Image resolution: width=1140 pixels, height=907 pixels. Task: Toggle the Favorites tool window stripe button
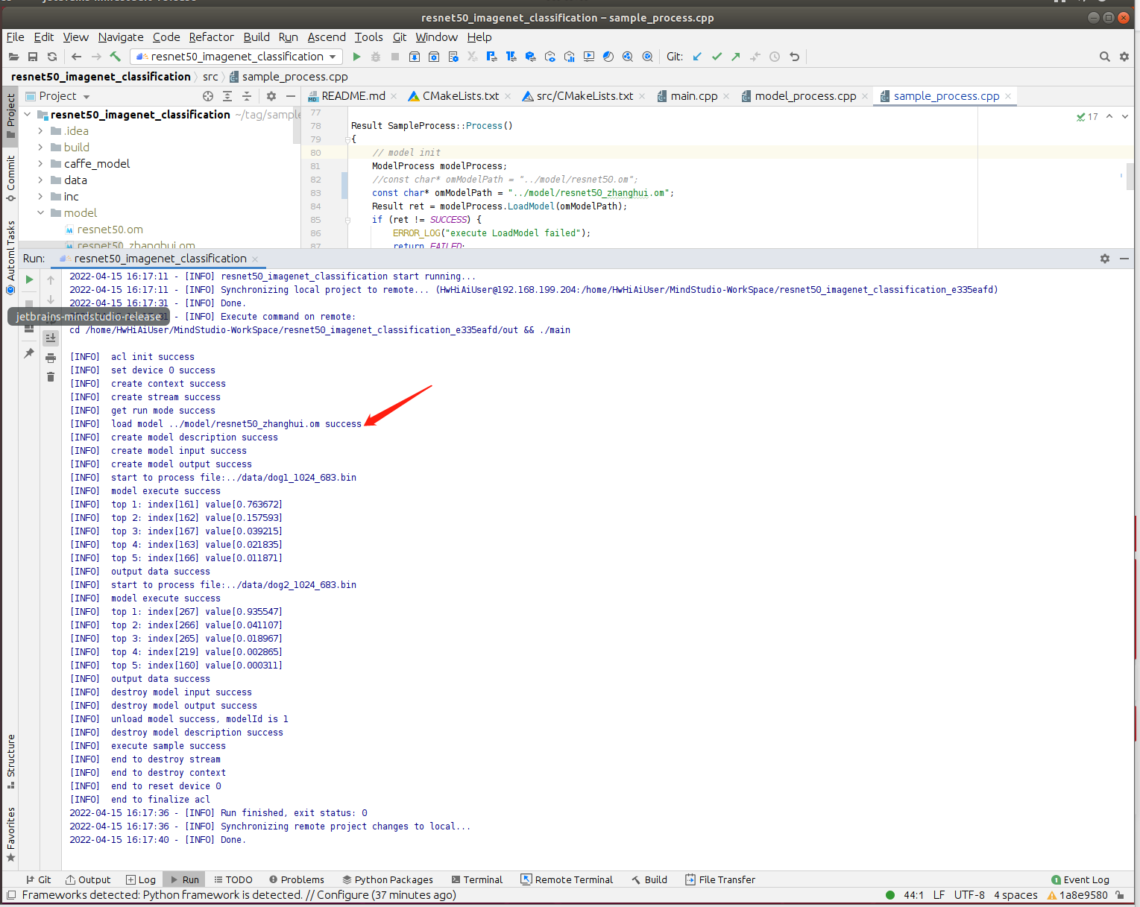[x=10, y=834]
